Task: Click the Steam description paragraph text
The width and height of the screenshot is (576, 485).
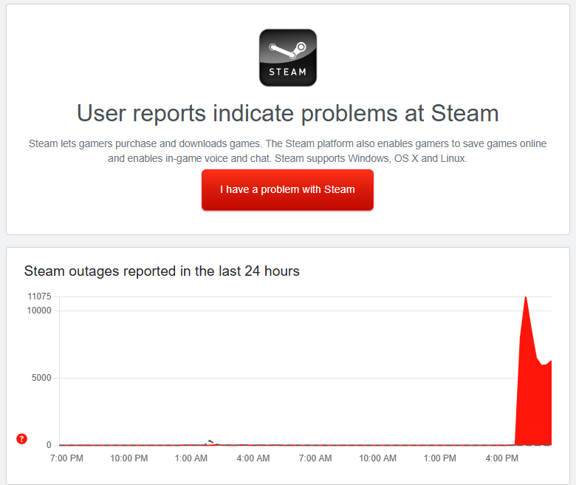Action: tap(288, 151)
